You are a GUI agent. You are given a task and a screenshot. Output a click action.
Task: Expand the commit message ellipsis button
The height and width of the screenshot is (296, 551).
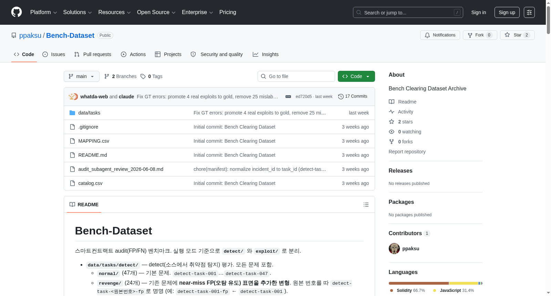pos(288,97)
